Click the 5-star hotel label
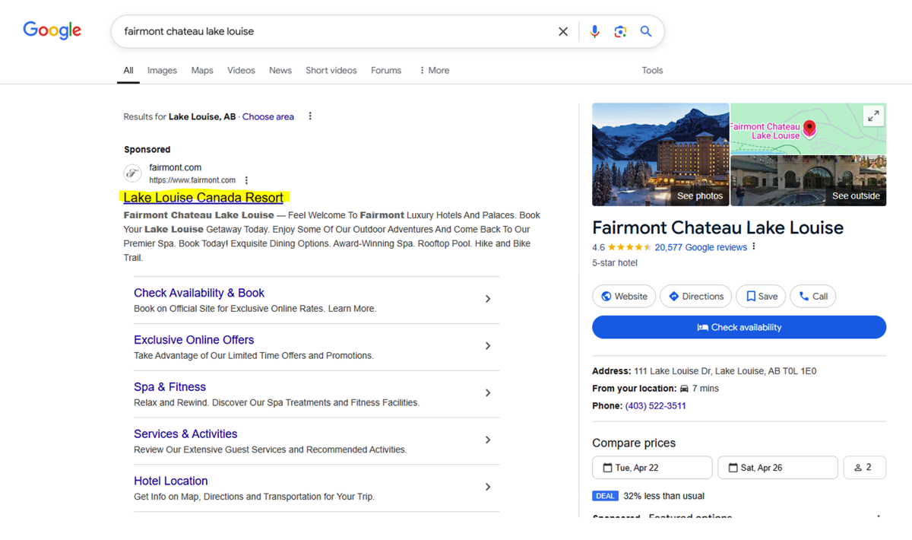The image size is (912, 540). click(615, 263)
